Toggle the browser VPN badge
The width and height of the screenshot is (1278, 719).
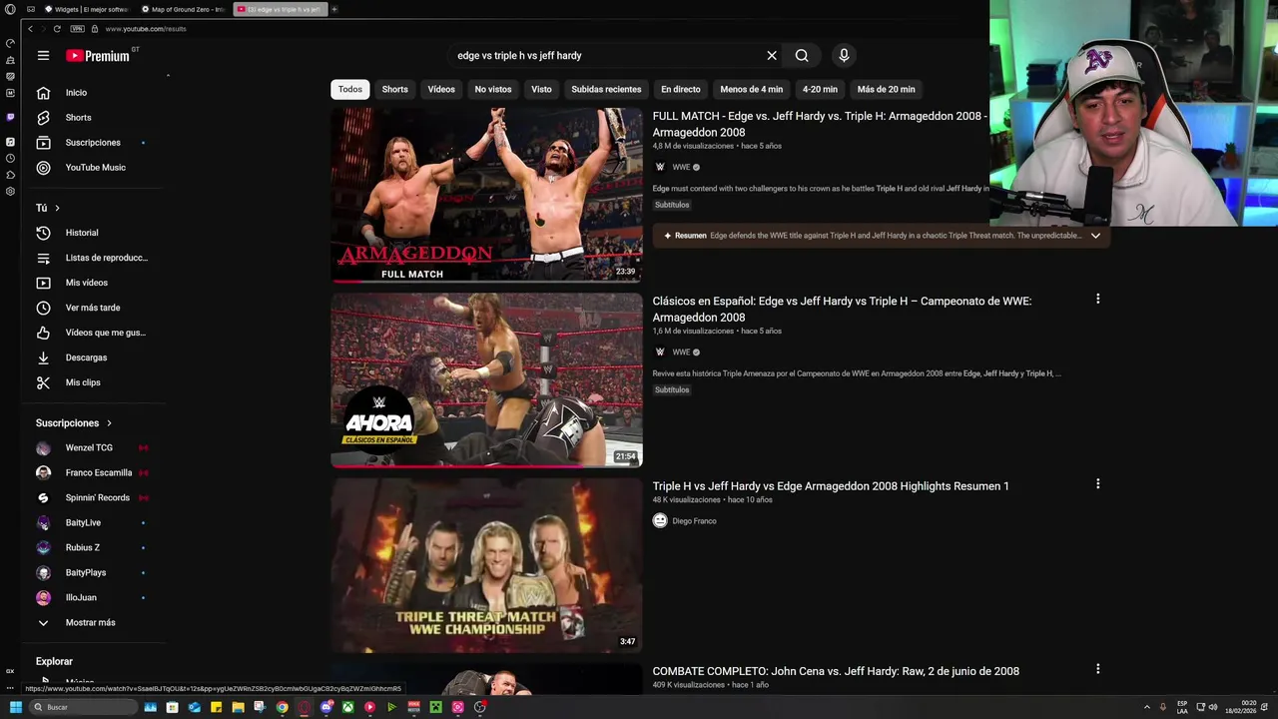[x=76, y=29]
